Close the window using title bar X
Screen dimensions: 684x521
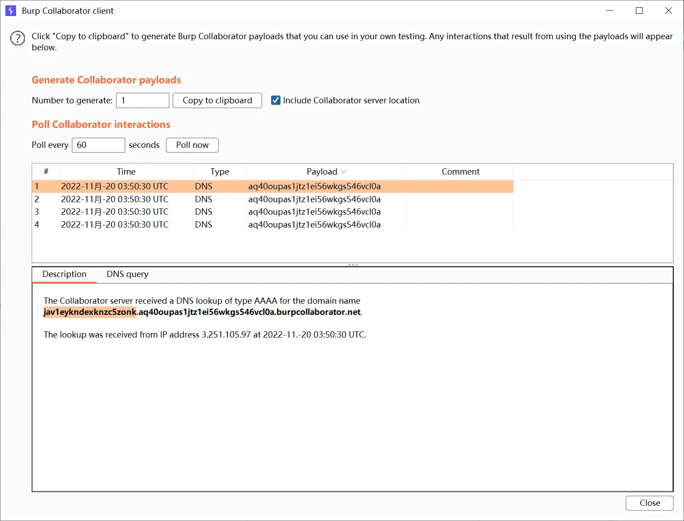tap(668, 11)
